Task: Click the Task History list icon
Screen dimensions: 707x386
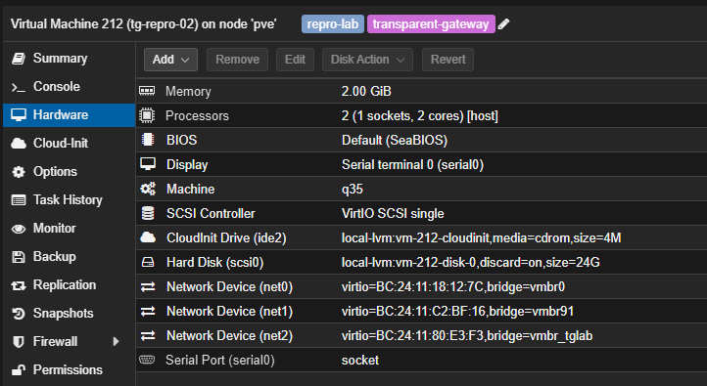Action: pyautogui.click(x=19, y=199)
